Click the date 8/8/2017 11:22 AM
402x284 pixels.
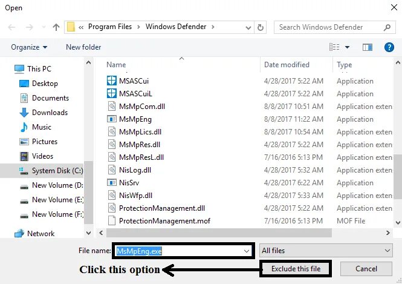(294, 119)
